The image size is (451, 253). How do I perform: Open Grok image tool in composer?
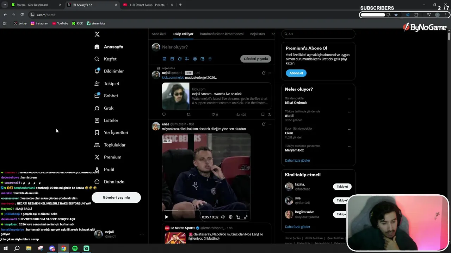(180, 59)
